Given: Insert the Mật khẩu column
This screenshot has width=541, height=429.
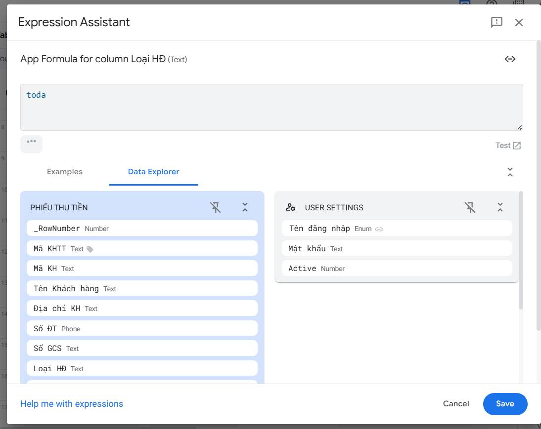Looking at the screenshot, I should [x=397, y=248].
